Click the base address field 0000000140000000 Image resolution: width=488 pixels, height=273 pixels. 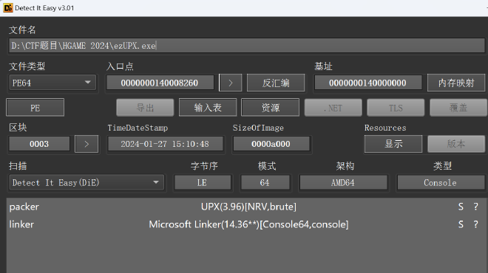[367, 83]
